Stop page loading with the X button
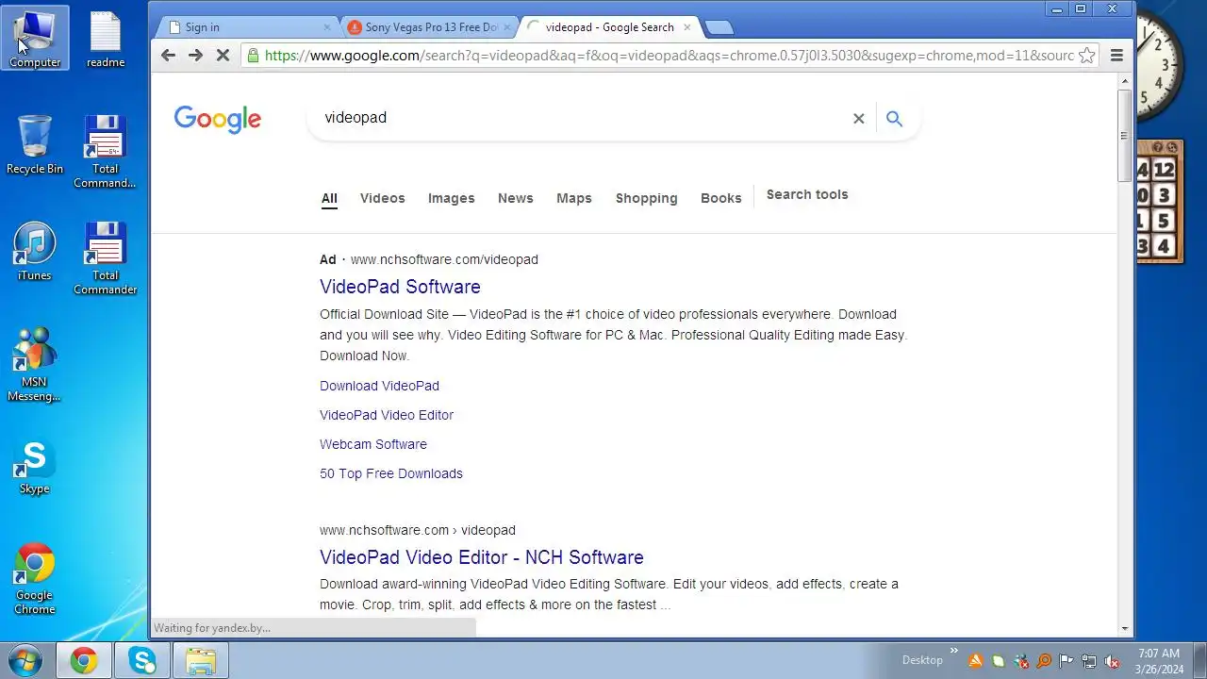The image size is (1207, 679). [x=223, y=56]
